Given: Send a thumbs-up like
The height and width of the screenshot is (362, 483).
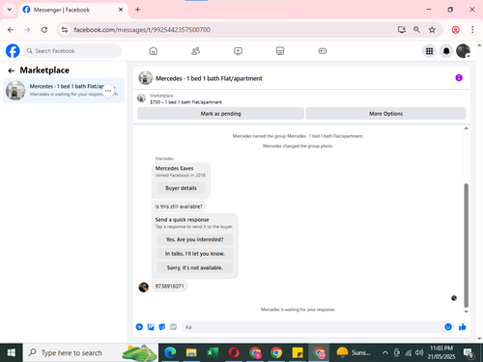Looking at the screenshot, I should [463, 327].
